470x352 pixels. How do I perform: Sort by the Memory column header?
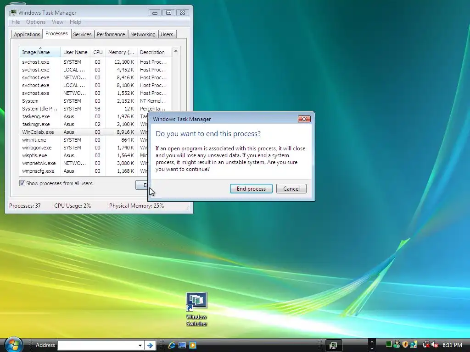(121, 52)
